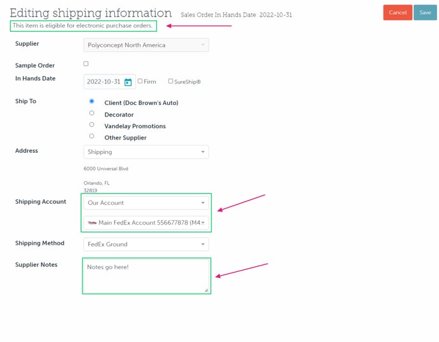Select Client (Doc Brown's Auto) radio option
The image size is (439, 342).
click(92, 102)
